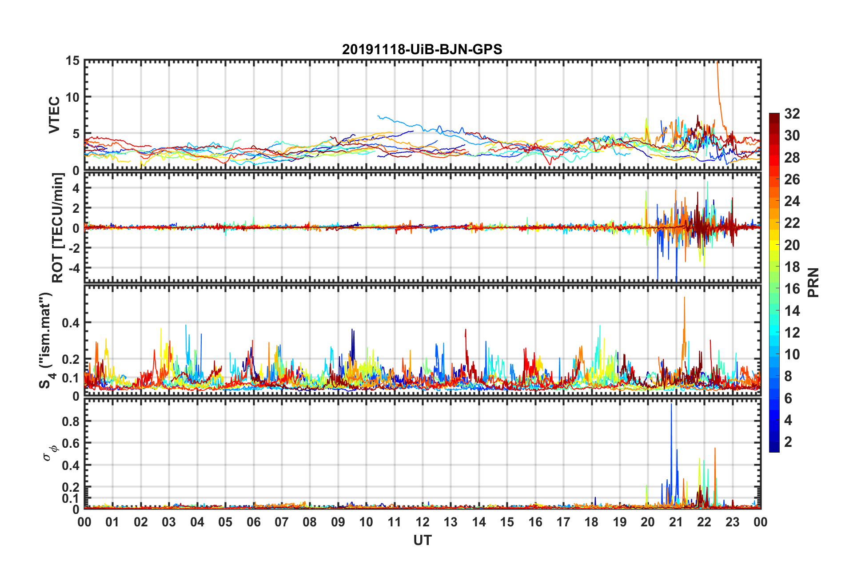The height and width of the screenshot is (565, 845).
Task: Click the PRN colorbar label
Action: (813, 282)
